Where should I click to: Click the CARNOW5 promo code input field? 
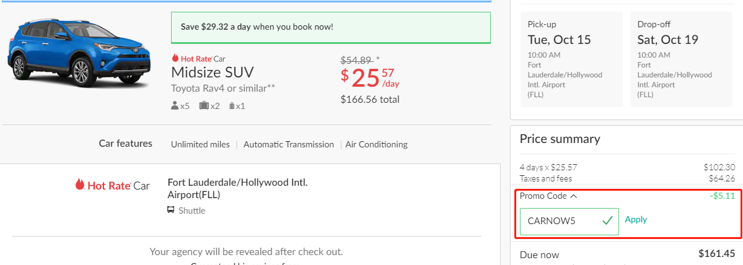569,222
